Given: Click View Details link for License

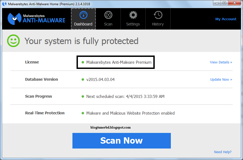Looking at the screenshot, I should click(221, 62).
